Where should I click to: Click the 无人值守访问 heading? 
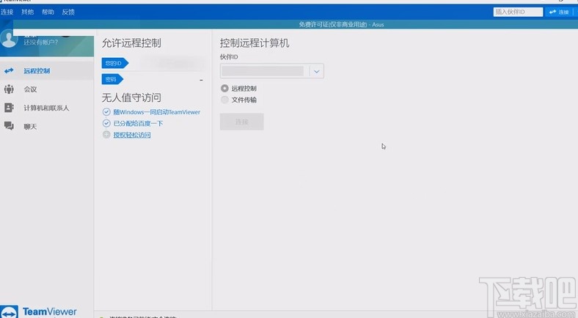131,97
